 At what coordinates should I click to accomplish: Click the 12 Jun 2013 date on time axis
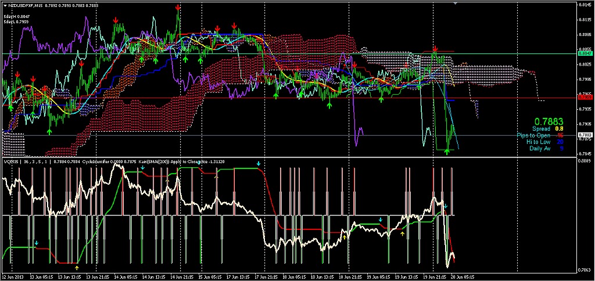pos(13,278)
